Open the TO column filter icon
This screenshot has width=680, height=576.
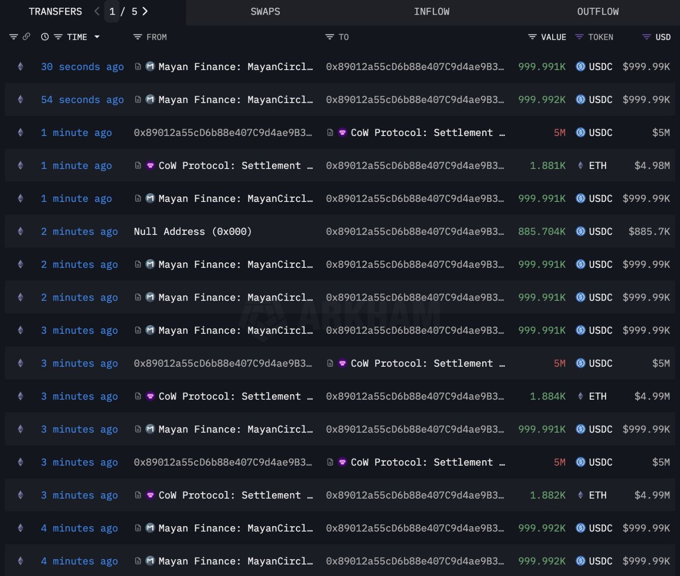pos(329,37)
